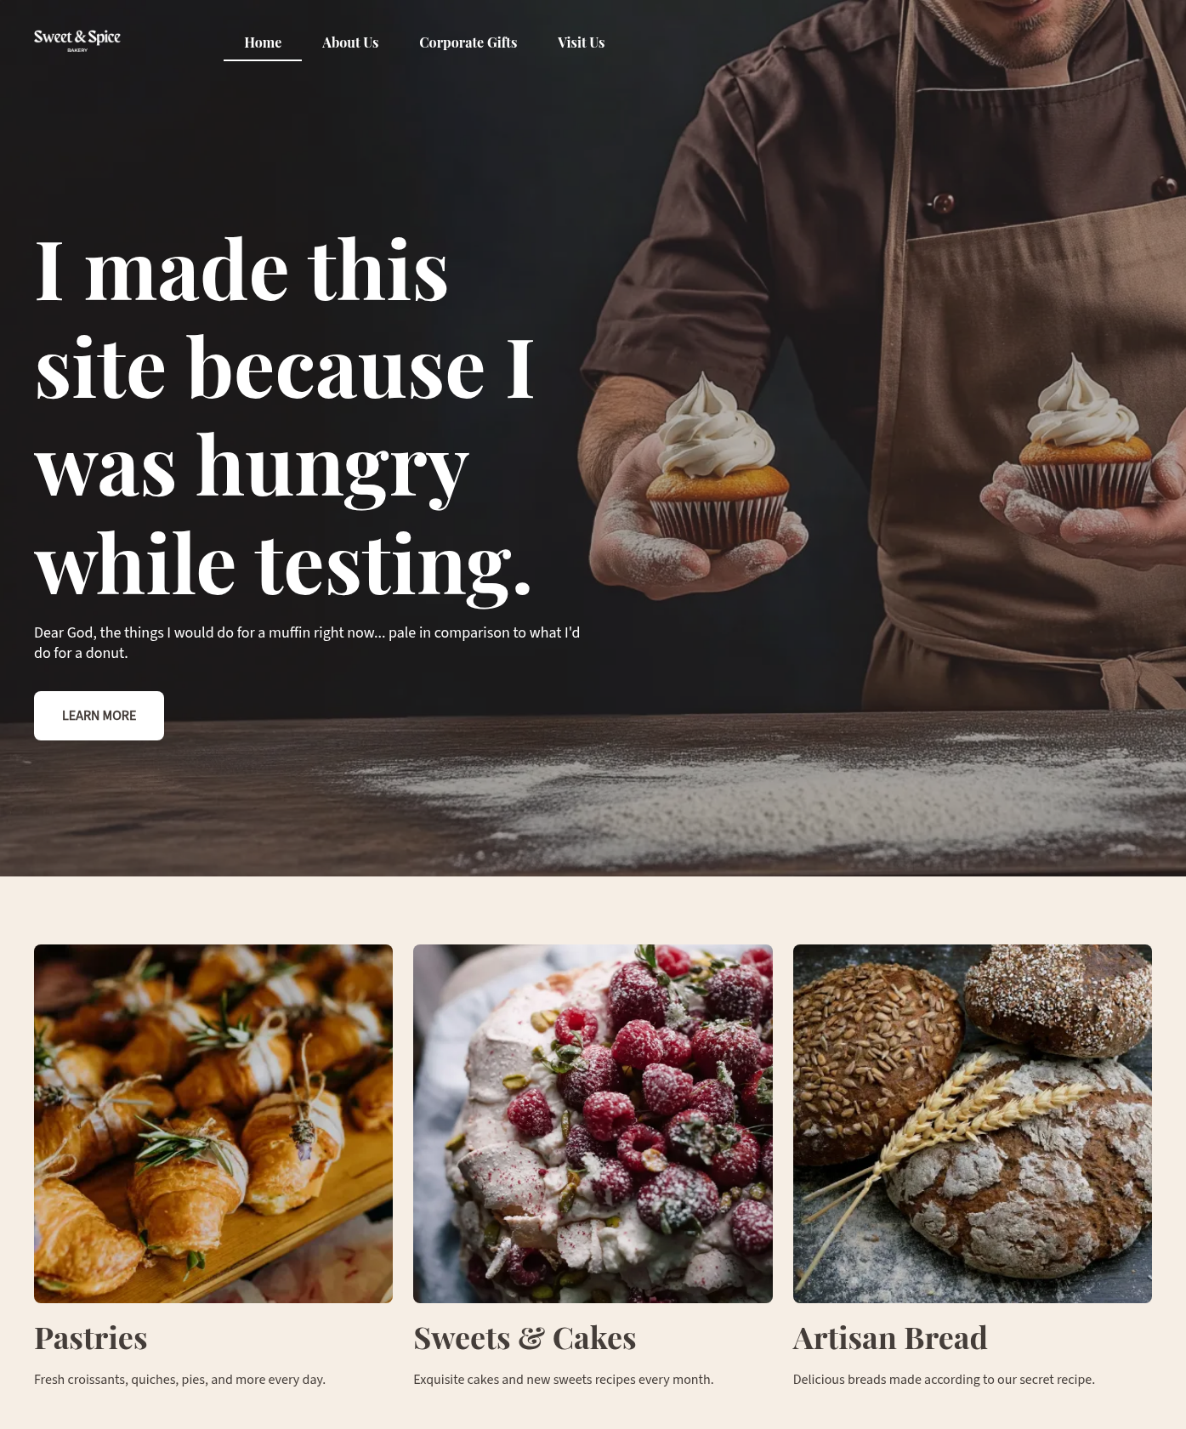Click the cupcake in baker's left-side hand
This screenshot has width=1186, height=1429.
718,463
